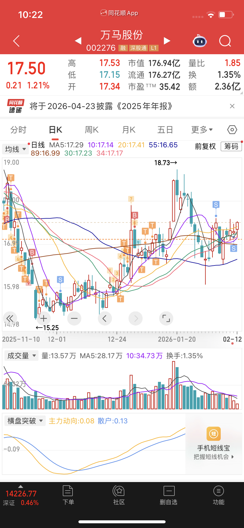Tap the purple 10:17.14 moving average label
The width and height of the screenshot is (244, 528).
[x=100, y=145]
